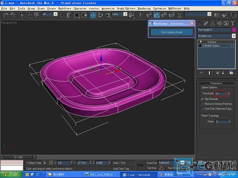Open the Select by Name list icon
238x178 pixels.
(69, 15)
